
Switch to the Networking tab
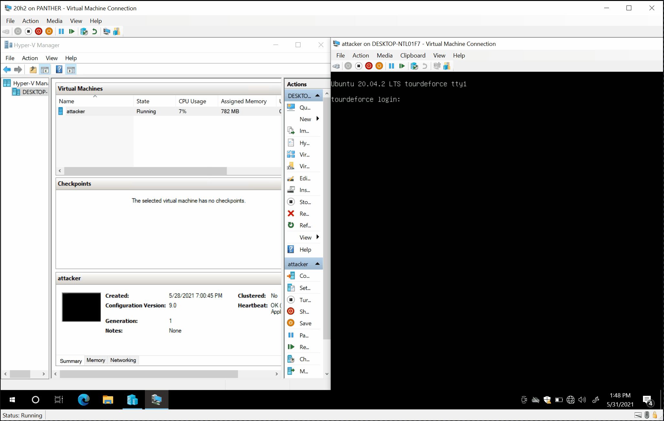[123, 360]
